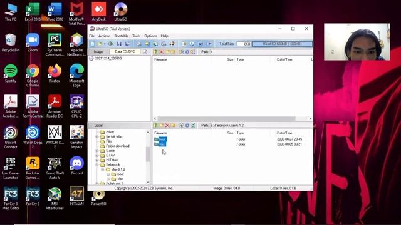The height and width of the screenshot is (225, 401).
Task: Click the Extract icon with blue arrow
Action: pyautogui.click(x=192, y=44)
